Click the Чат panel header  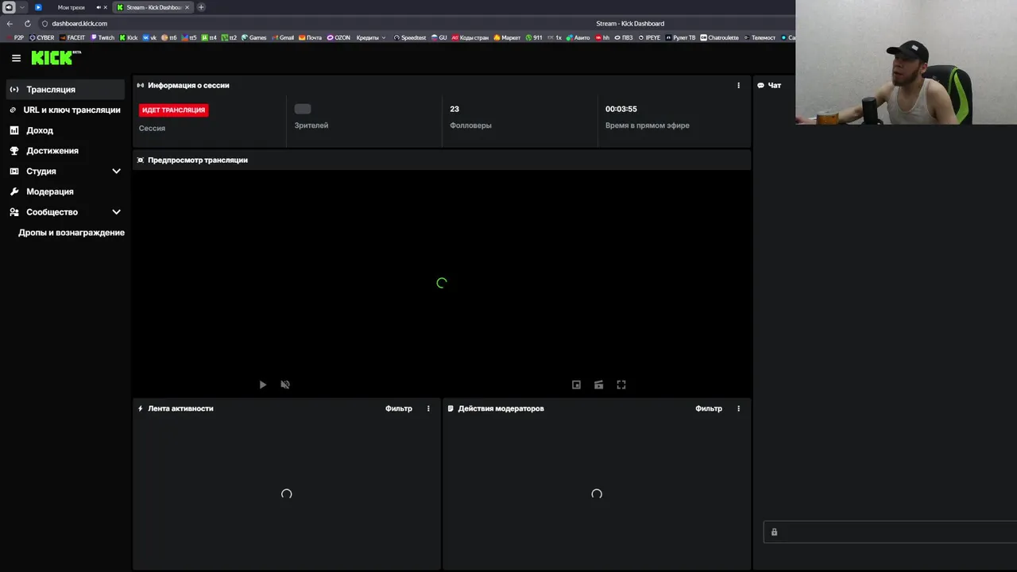click(x=769, y=85)
